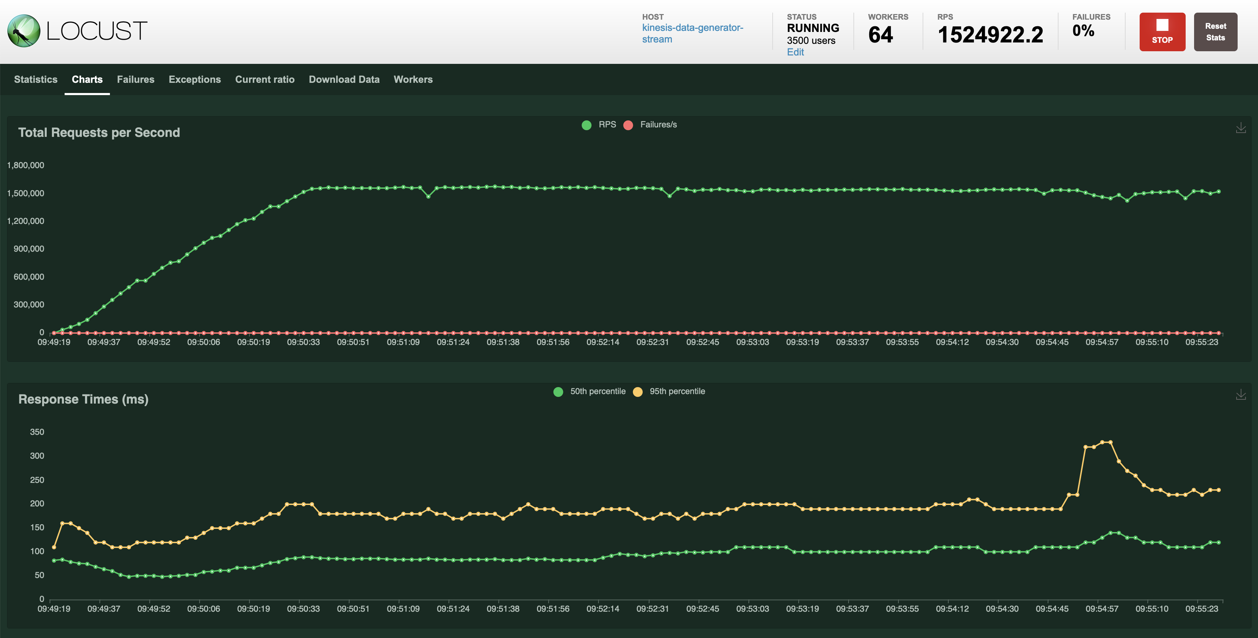Toggle Failures/s series in legend

658,125
